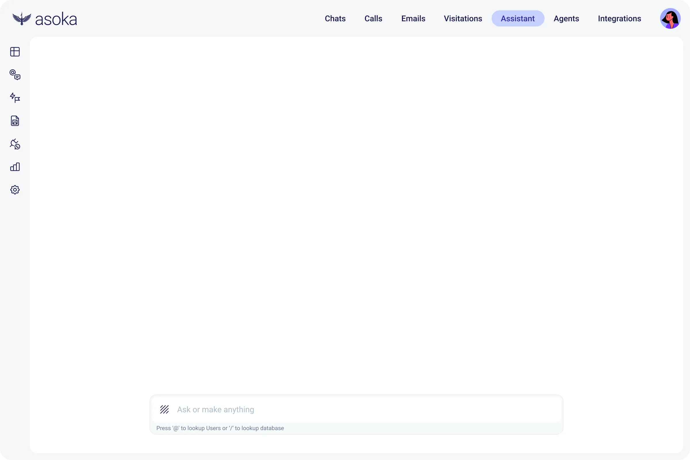Open the settings gear icon in sidebar
This screenshot has width=690, height=460.
15,190
